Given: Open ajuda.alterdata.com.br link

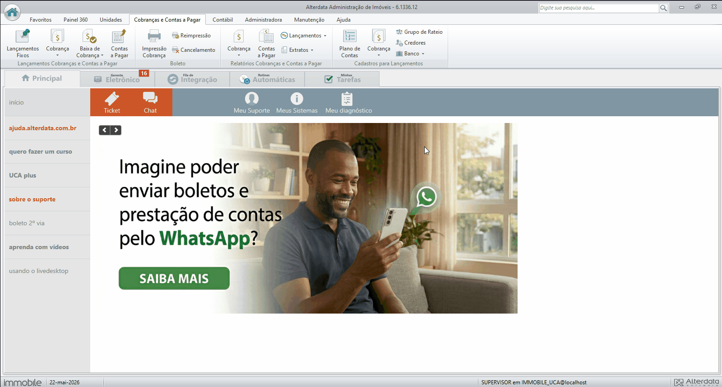Looking at the screenshot, I should (42, 128).
